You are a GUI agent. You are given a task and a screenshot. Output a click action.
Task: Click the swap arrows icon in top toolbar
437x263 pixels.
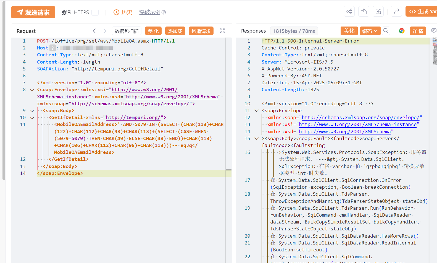396,12
